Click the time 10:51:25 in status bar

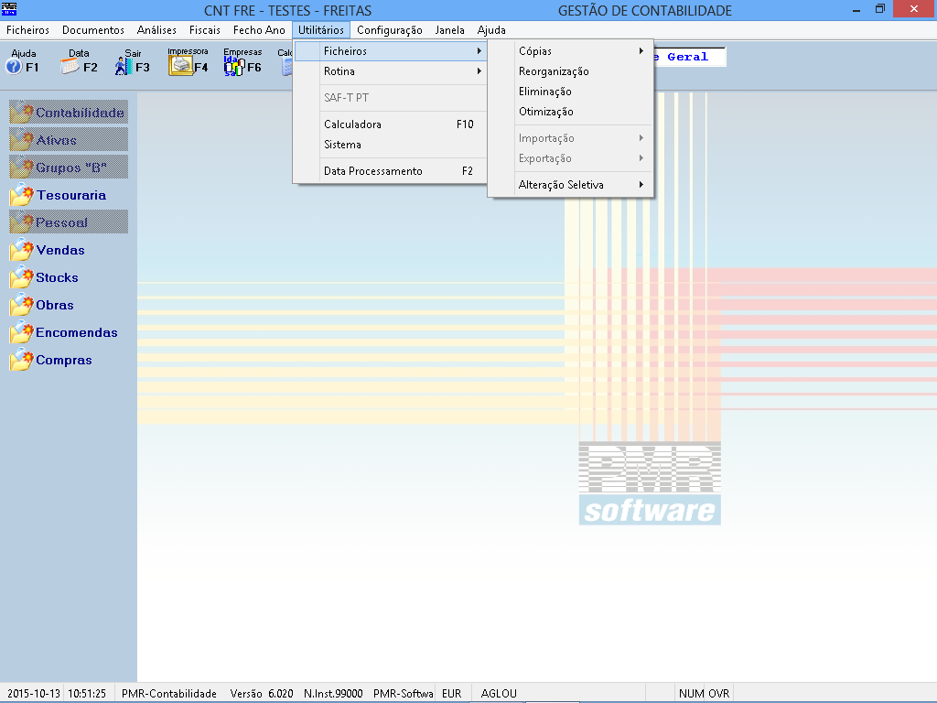87,694
